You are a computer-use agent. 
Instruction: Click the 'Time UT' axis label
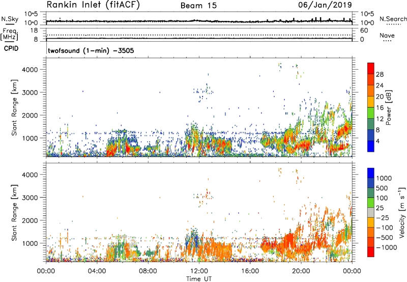pyautogui.click(x=199, y=279)
